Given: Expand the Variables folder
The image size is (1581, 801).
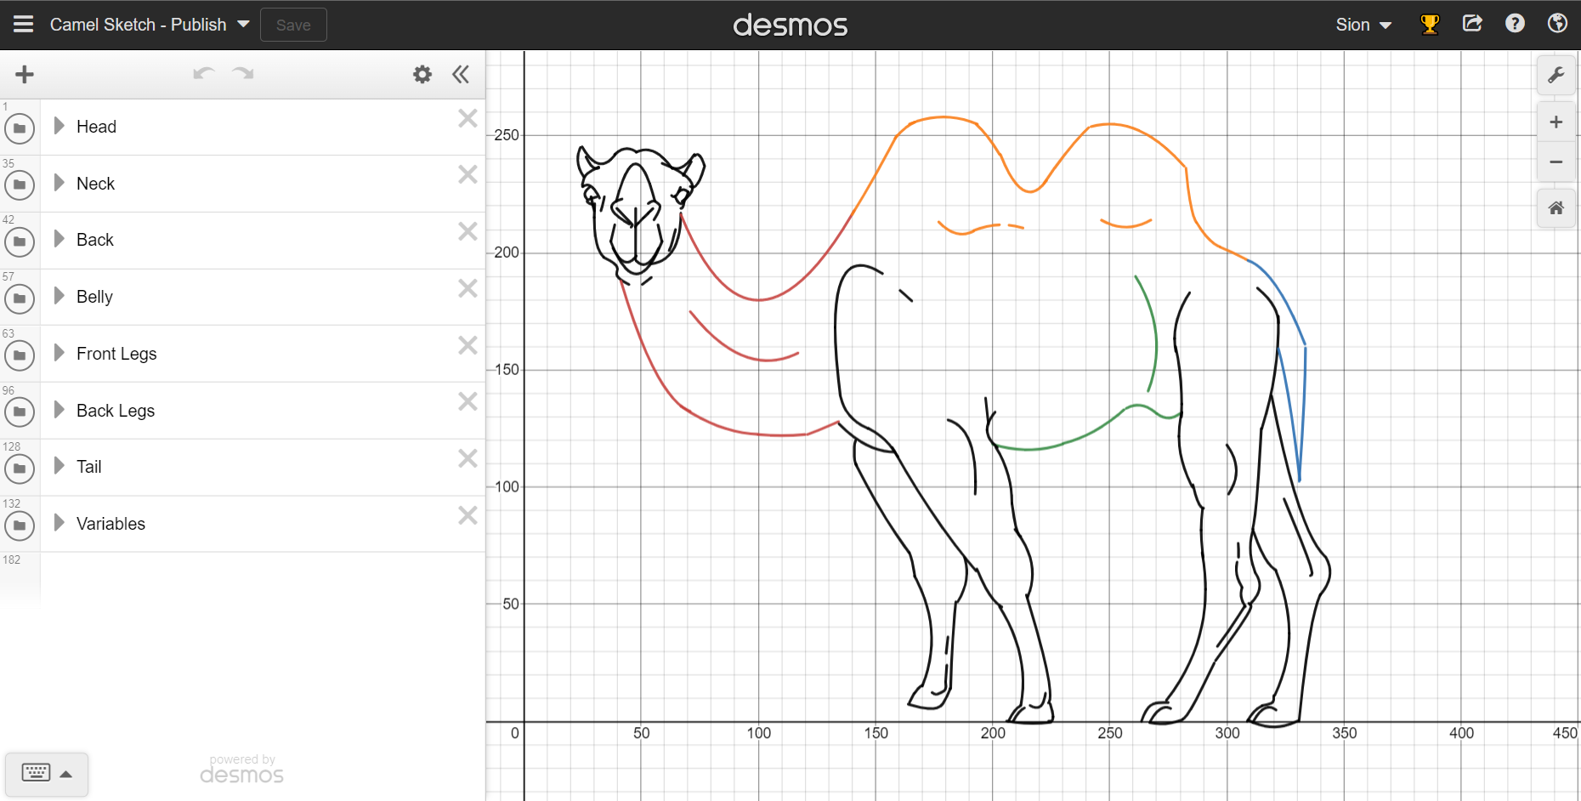Looking at the screenshot, I should click(x=59, y=523).
